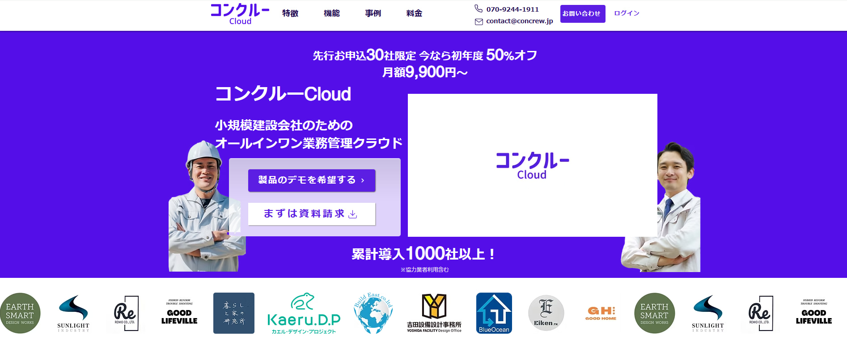The height and width of the screenshot is (348, 847).
Task: Click the まずは資料請求 download button
Action: point(311,214)
